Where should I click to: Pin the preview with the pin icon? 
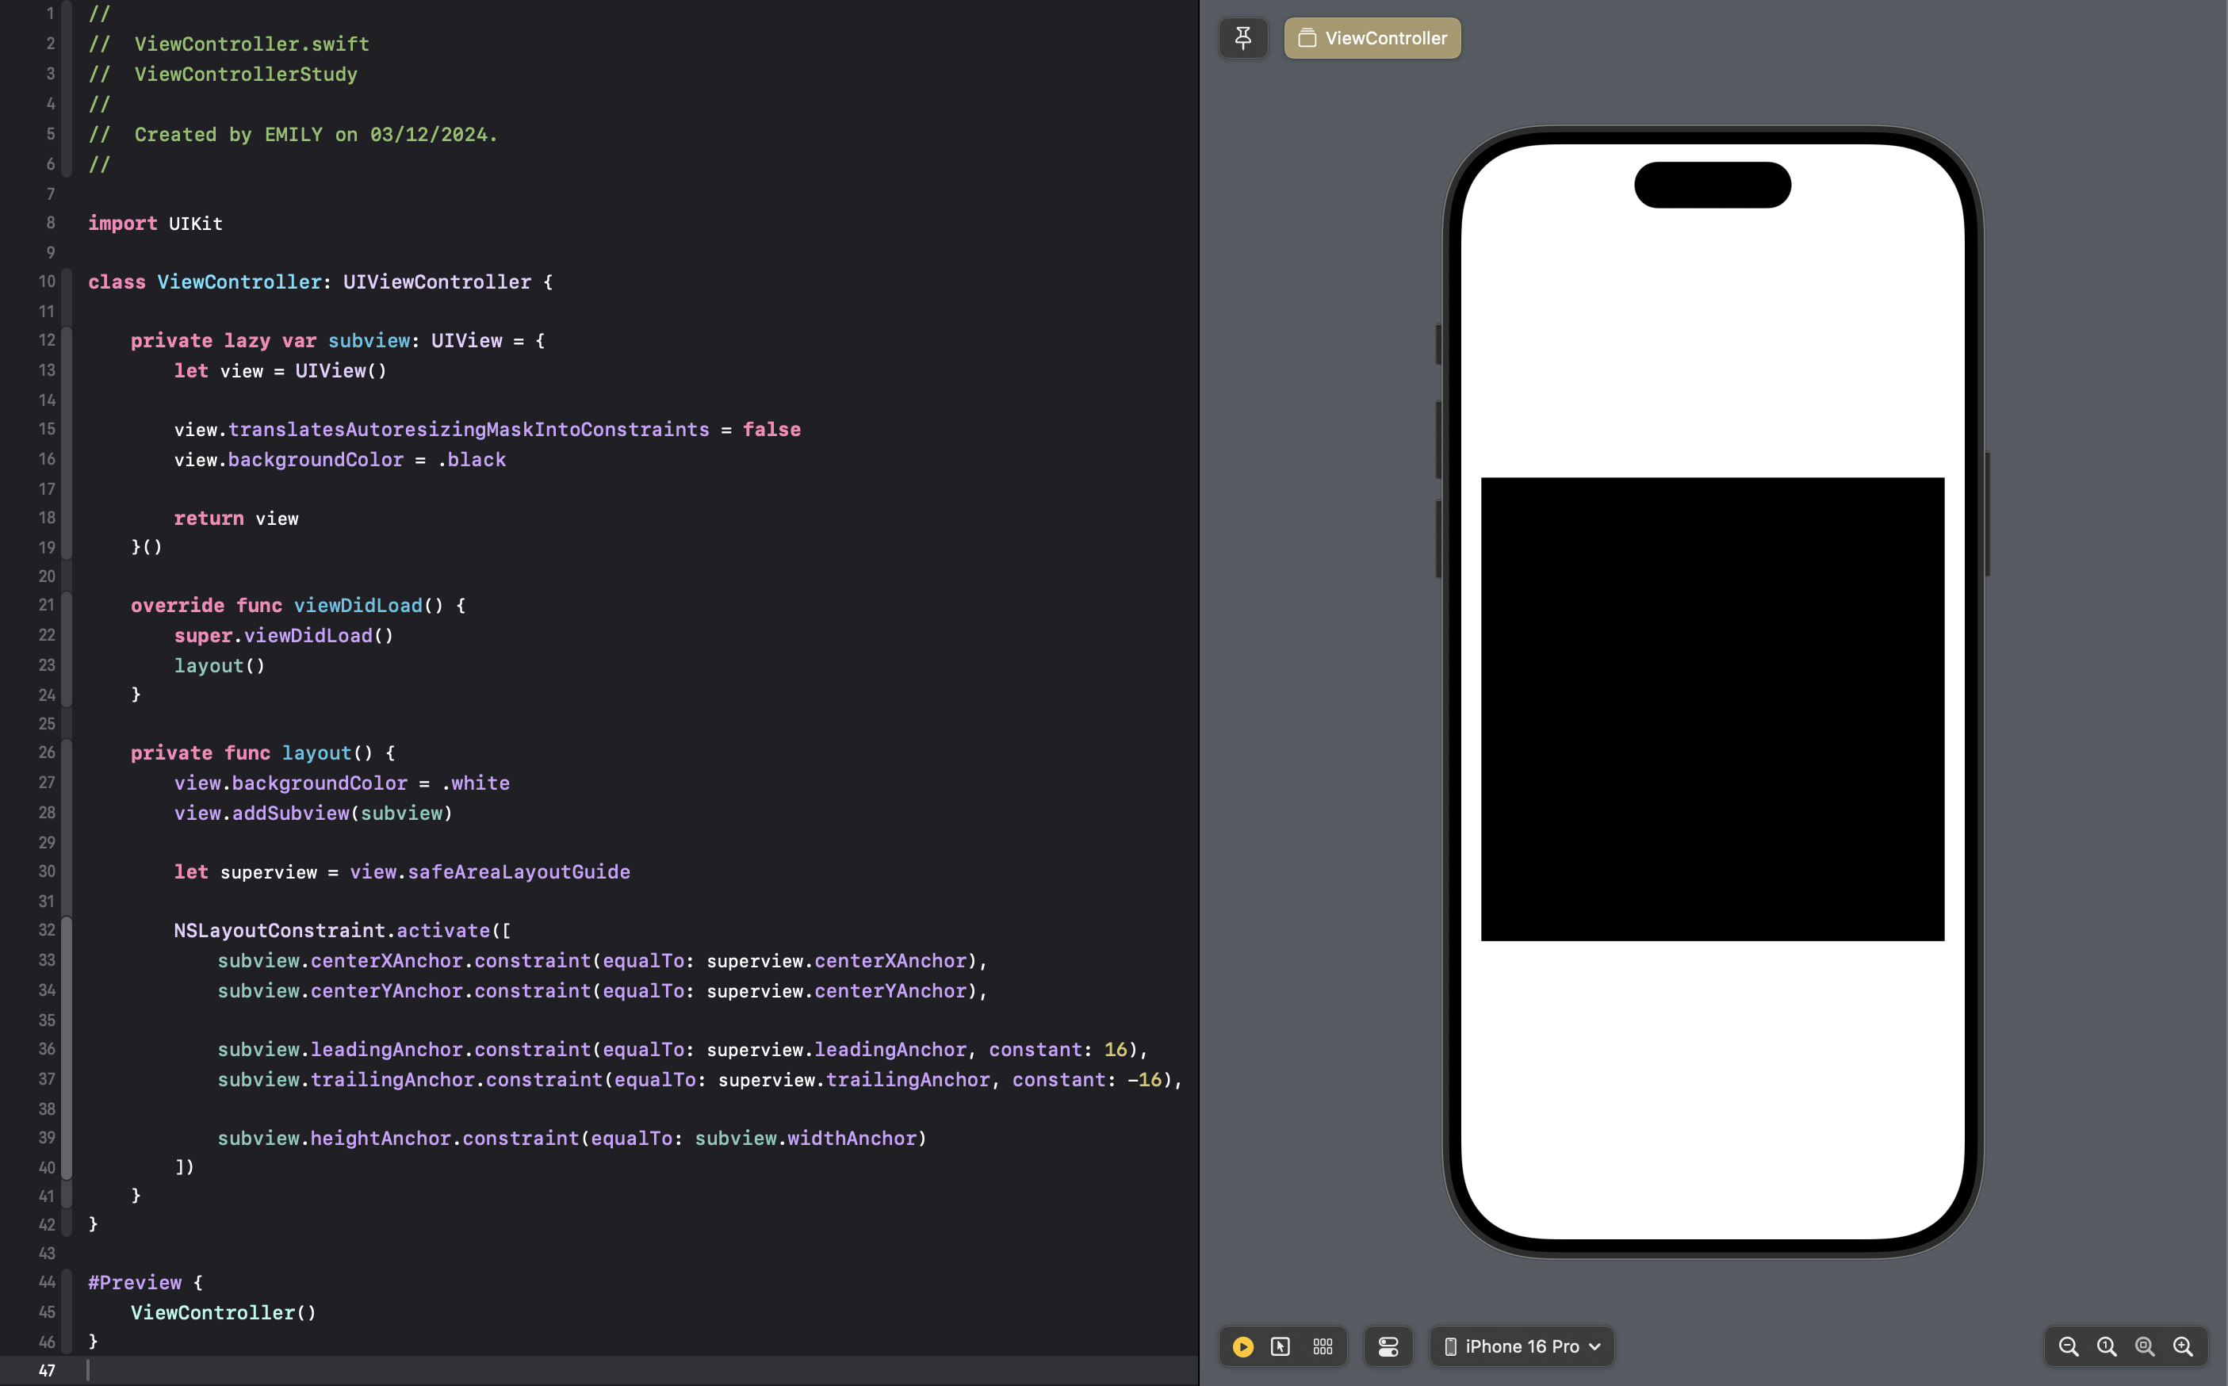[x=1242, y=37]
